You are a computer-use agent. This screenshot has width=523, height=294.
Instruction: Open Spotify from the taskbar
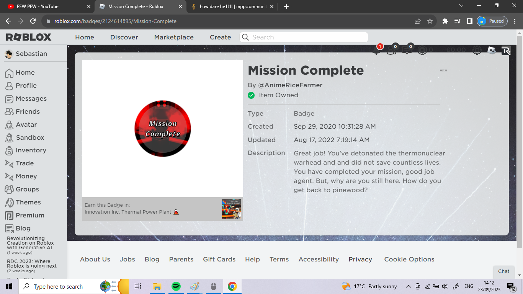click(176, 286)
